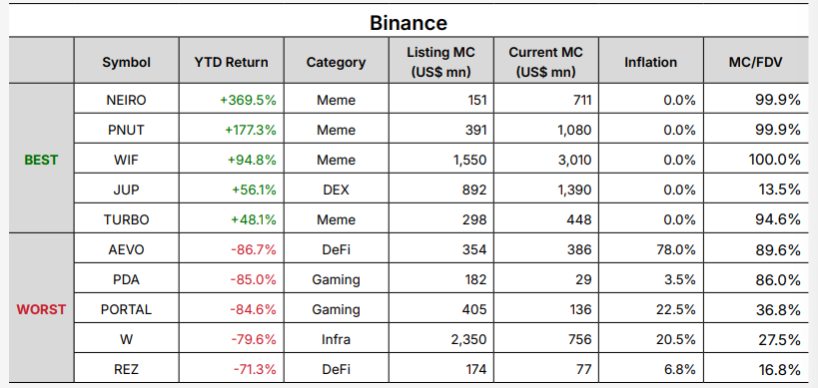
Task: Select the TURBO symbol cell
Action: pos(127,219)
